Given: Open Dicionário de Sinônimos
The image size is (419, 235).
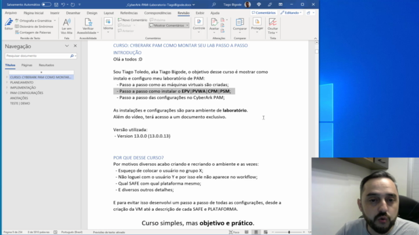Looking at the screenshot, I should (34, 26).
